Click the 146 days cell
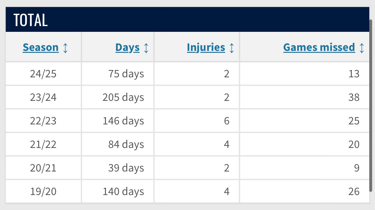The width and height of the screenshot is (375, 210). (x=123, y=121)
